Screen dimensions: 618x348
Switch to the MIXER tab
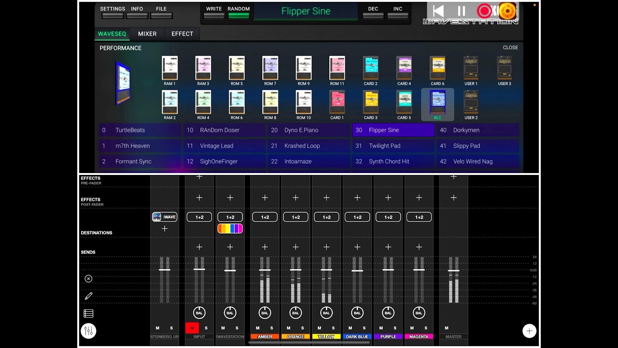coord(147,34)
